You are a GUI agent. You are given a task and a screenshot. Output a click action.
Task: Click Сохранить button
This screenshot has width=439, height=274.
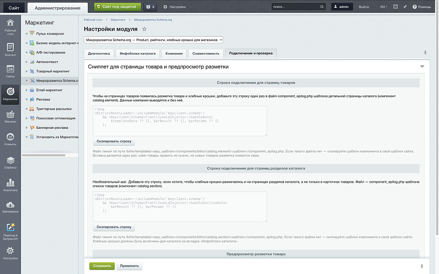tap(102, 266)
